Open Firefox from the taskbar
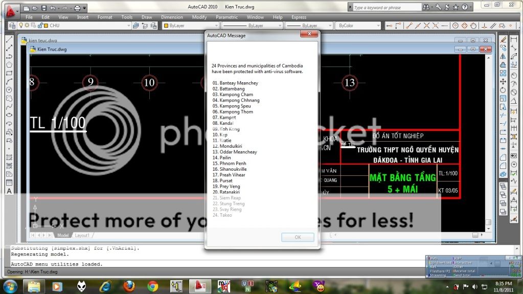The image size is (523, 294). 129,286
